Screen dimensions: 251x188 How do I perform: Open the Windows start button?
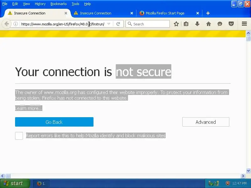pos(15,184)
